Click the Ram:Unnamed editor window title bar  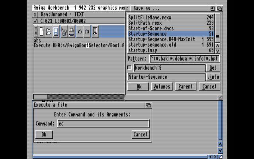point(81,15)
